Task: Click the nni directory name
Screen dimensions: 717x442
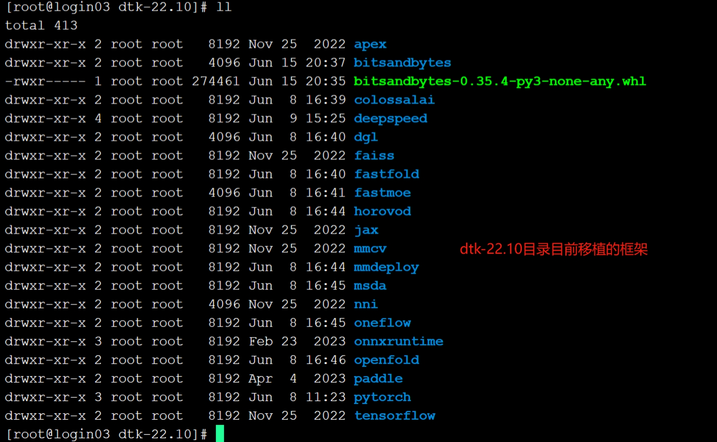Action: pos(366,304)
